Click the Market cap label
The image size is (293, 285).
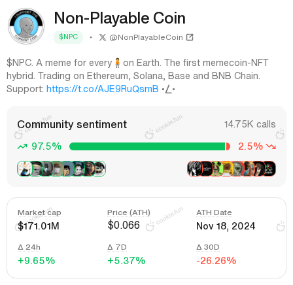point(39,212)
